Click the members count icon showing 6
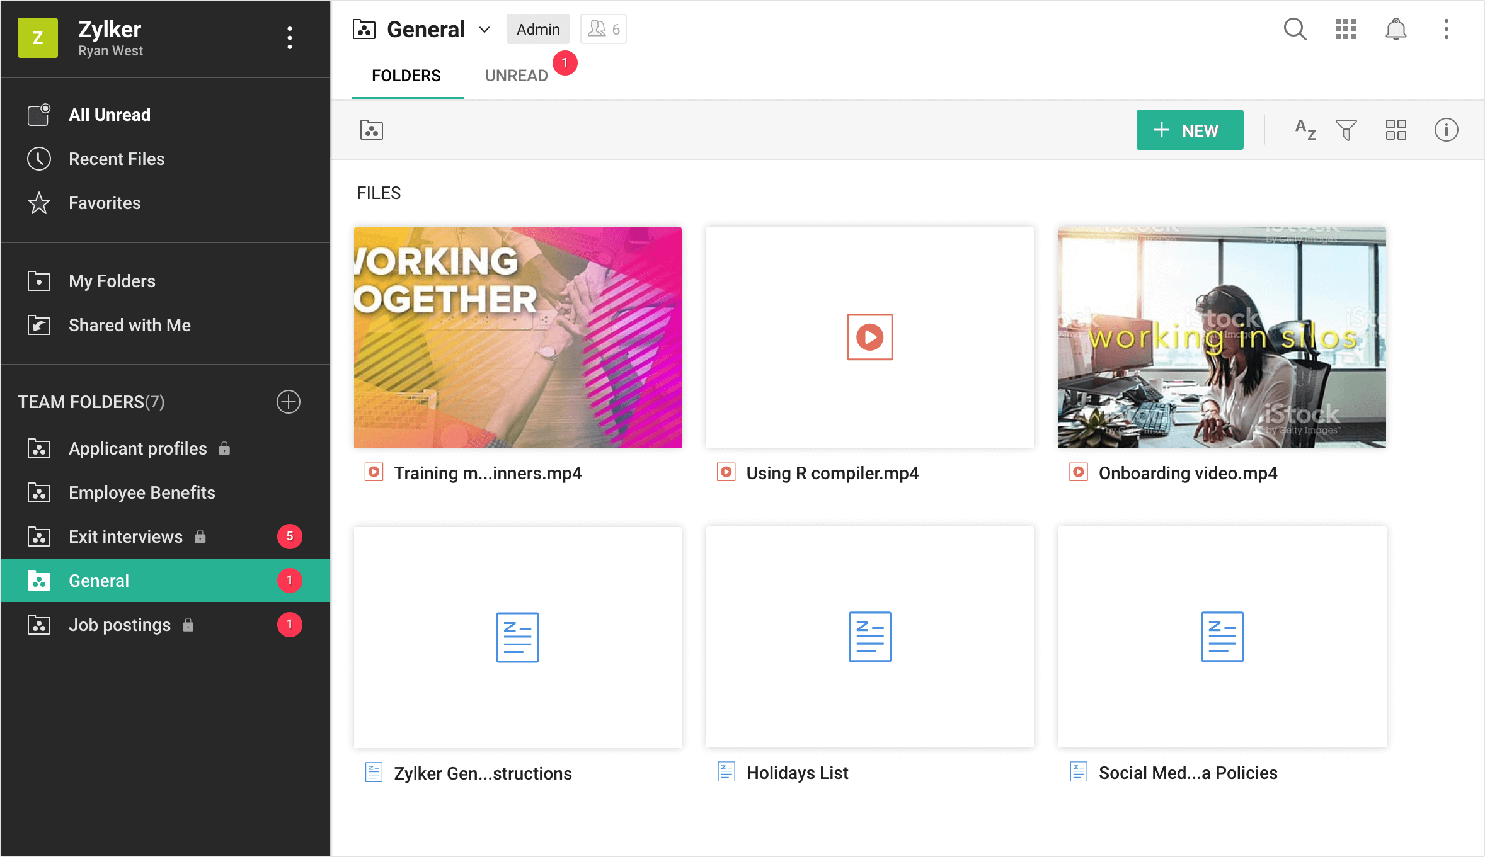This screenshot has width=1485, height=857. coord(603,29)
